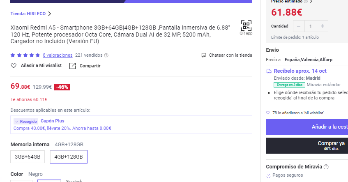Screen dimensions: 348x182
Task: Toggle the Recogido coupon tag
Action: [26, 121]
